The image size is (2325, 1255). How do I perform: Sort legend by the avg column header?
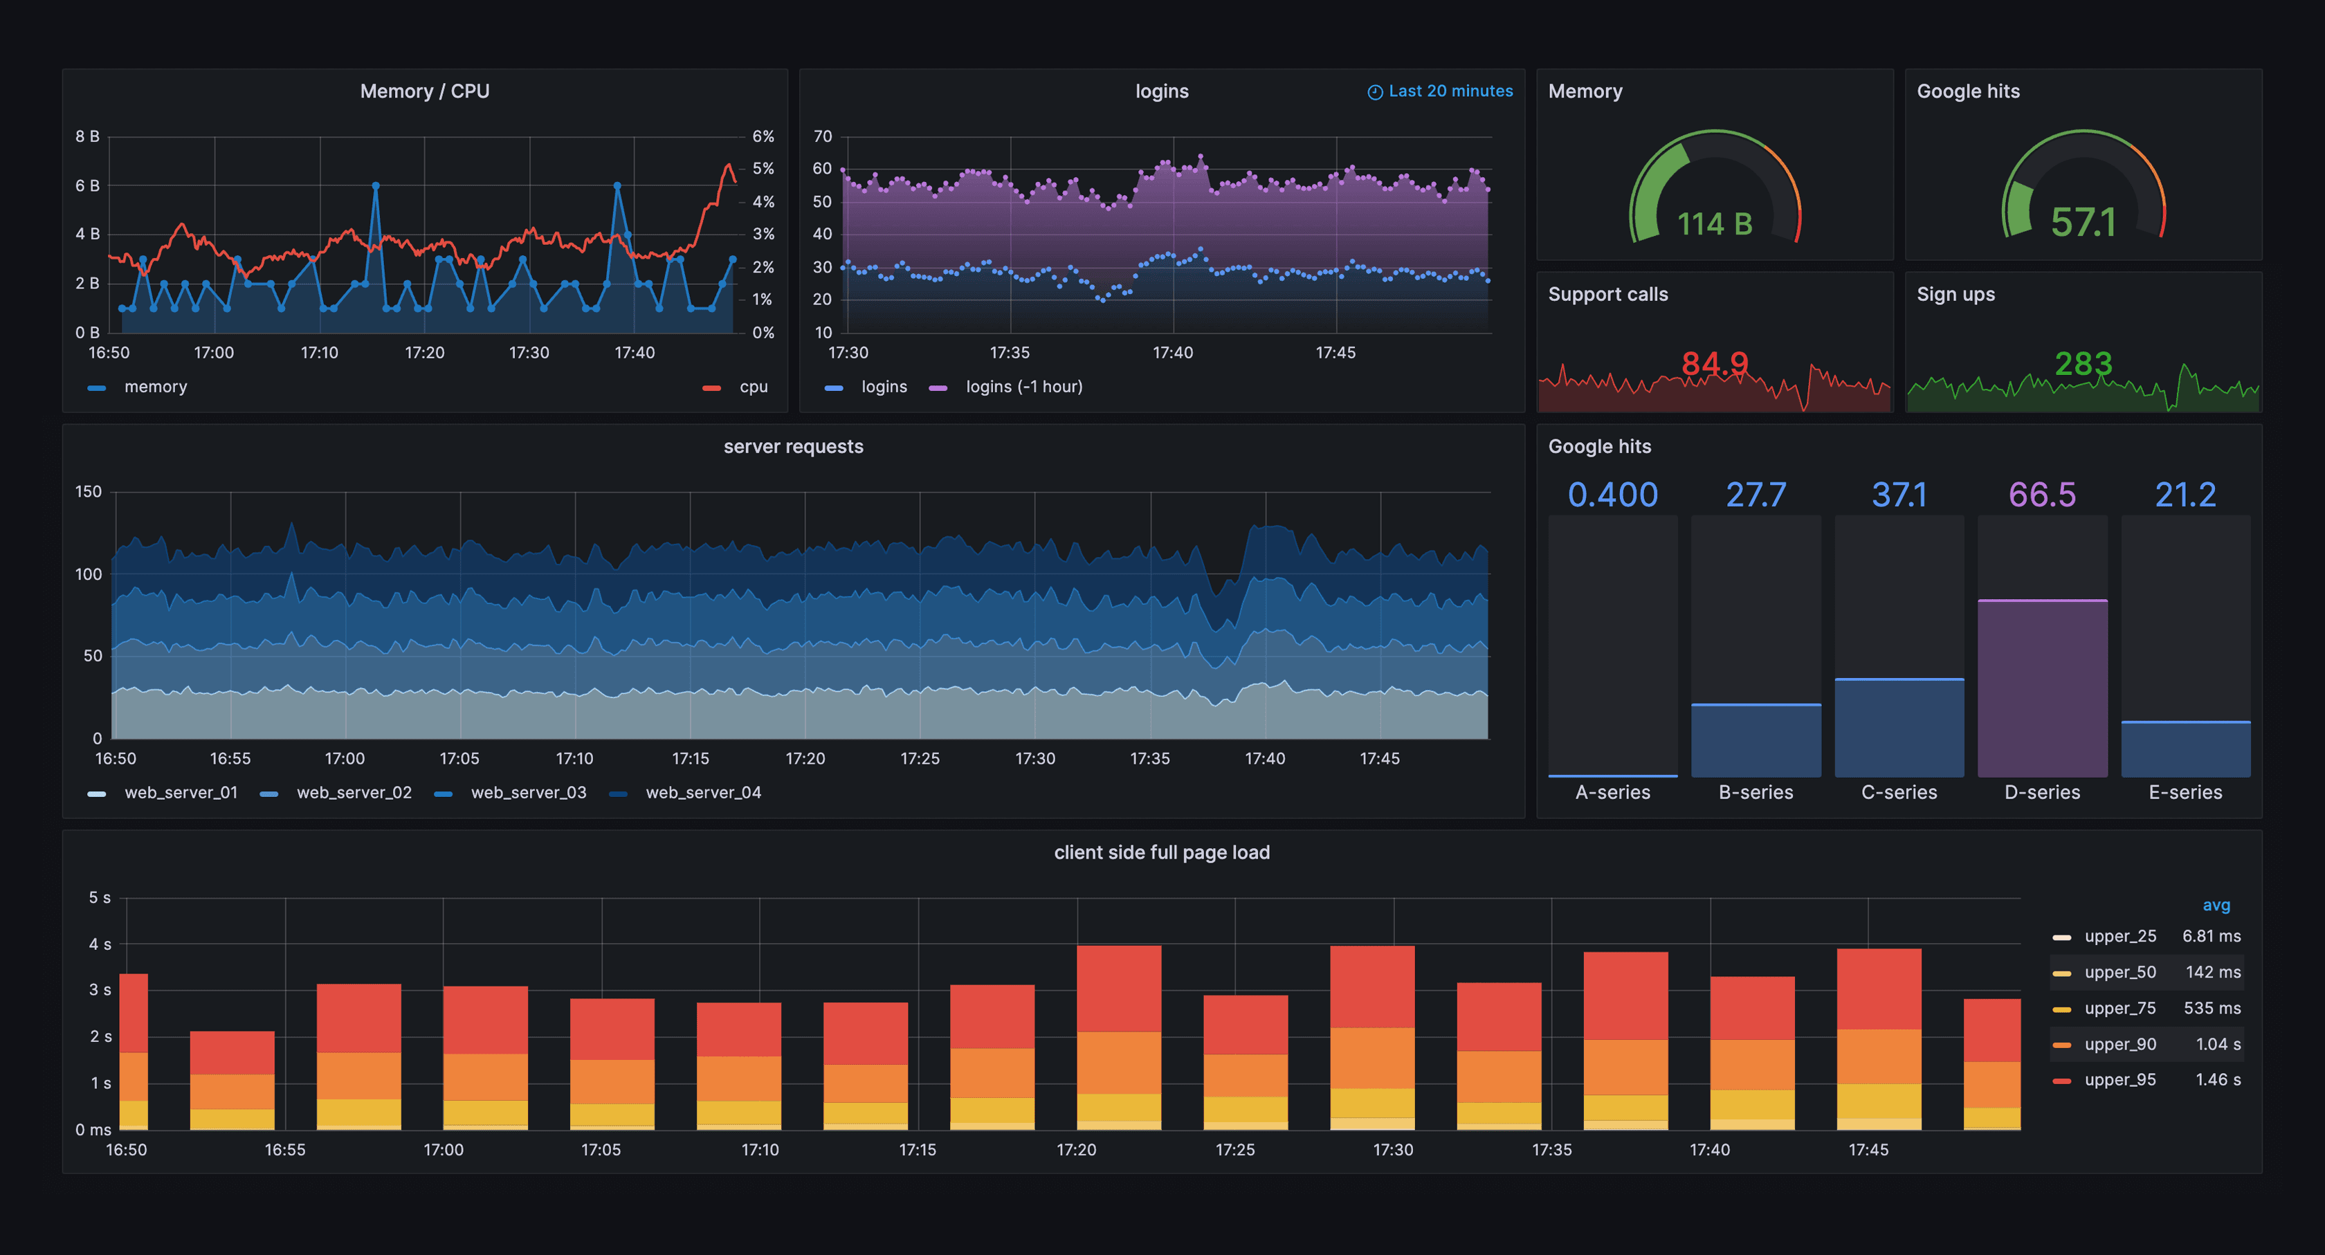(x=2216, y=905)
